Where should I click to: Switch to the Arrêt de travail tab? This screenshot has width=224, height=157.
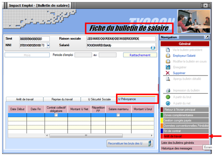tap(25, 99)
